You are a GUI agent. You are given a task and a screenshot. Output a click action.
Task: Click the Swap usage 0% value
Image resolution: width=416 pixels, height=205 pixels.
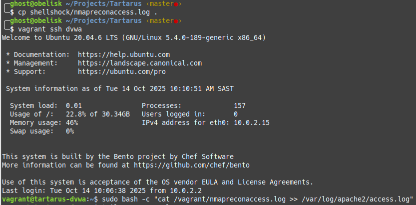(70, 131)
